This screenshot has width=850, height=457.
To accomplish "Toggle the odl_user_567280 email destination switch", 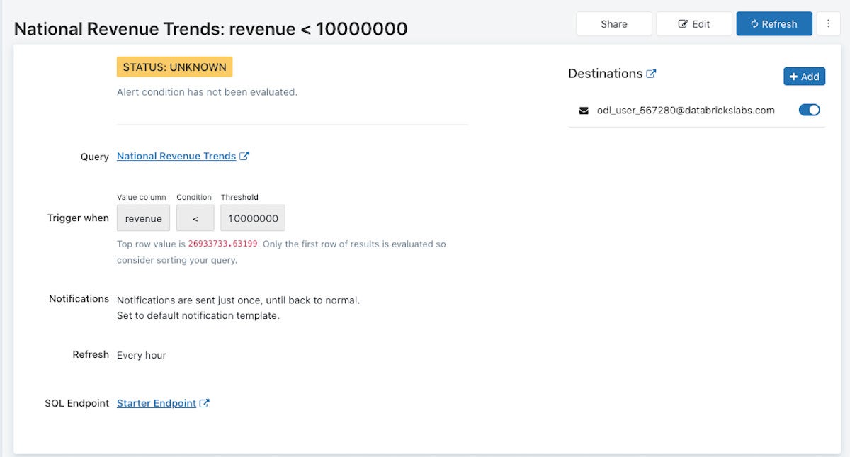I will pyautogui.click(x=810, y=110).
